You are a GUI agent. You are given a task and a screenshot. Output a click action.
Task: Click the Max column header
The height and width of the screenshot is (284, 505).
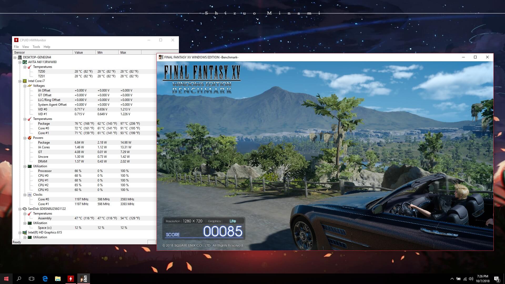click(130, 52)
